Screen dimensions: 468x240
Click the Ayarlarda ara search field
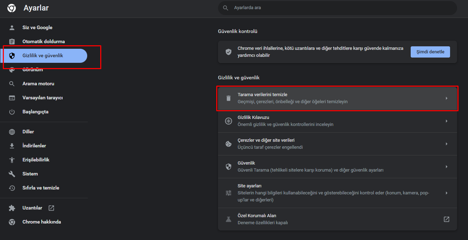coord(338,8)
